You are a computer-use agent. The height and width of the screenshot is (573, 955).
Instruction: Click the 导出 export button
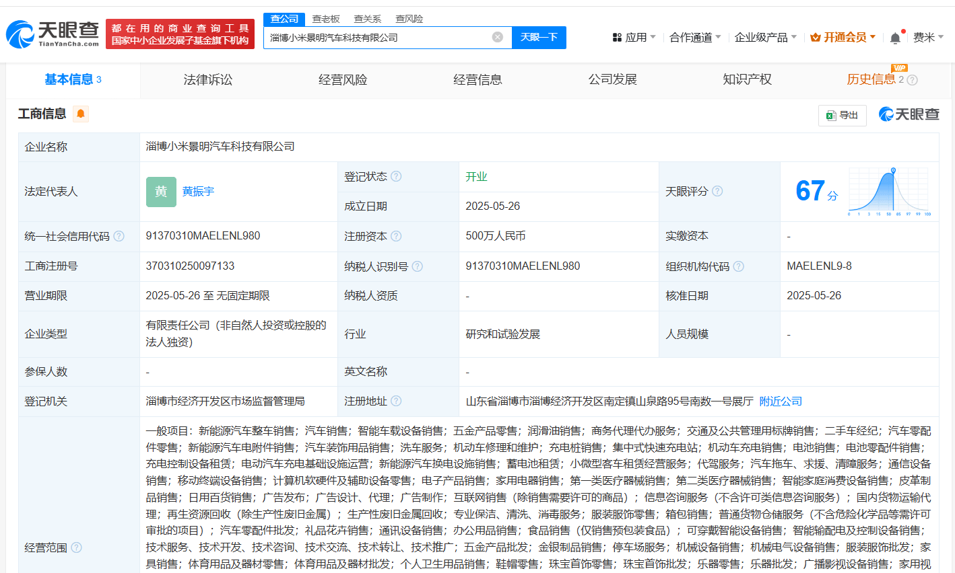click(842, 115)
